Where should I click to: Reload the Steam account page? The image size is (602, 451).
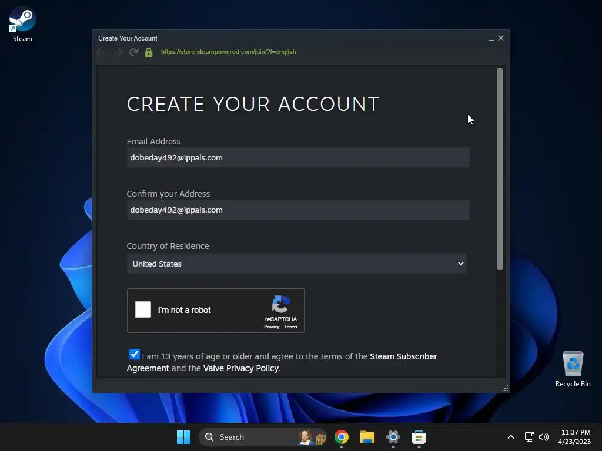(x=133, y=52)
